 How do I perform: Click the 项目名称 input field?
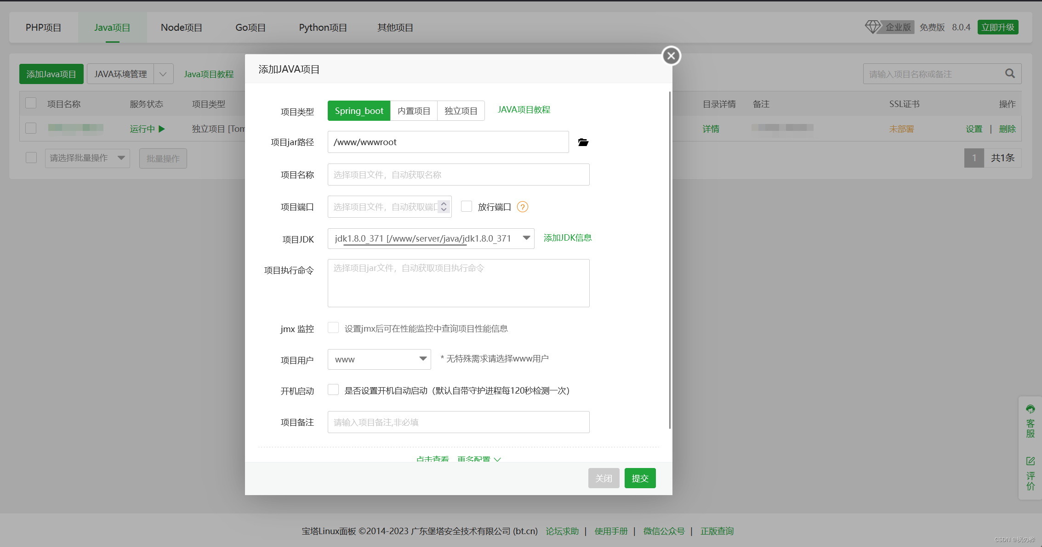[459, 175]
